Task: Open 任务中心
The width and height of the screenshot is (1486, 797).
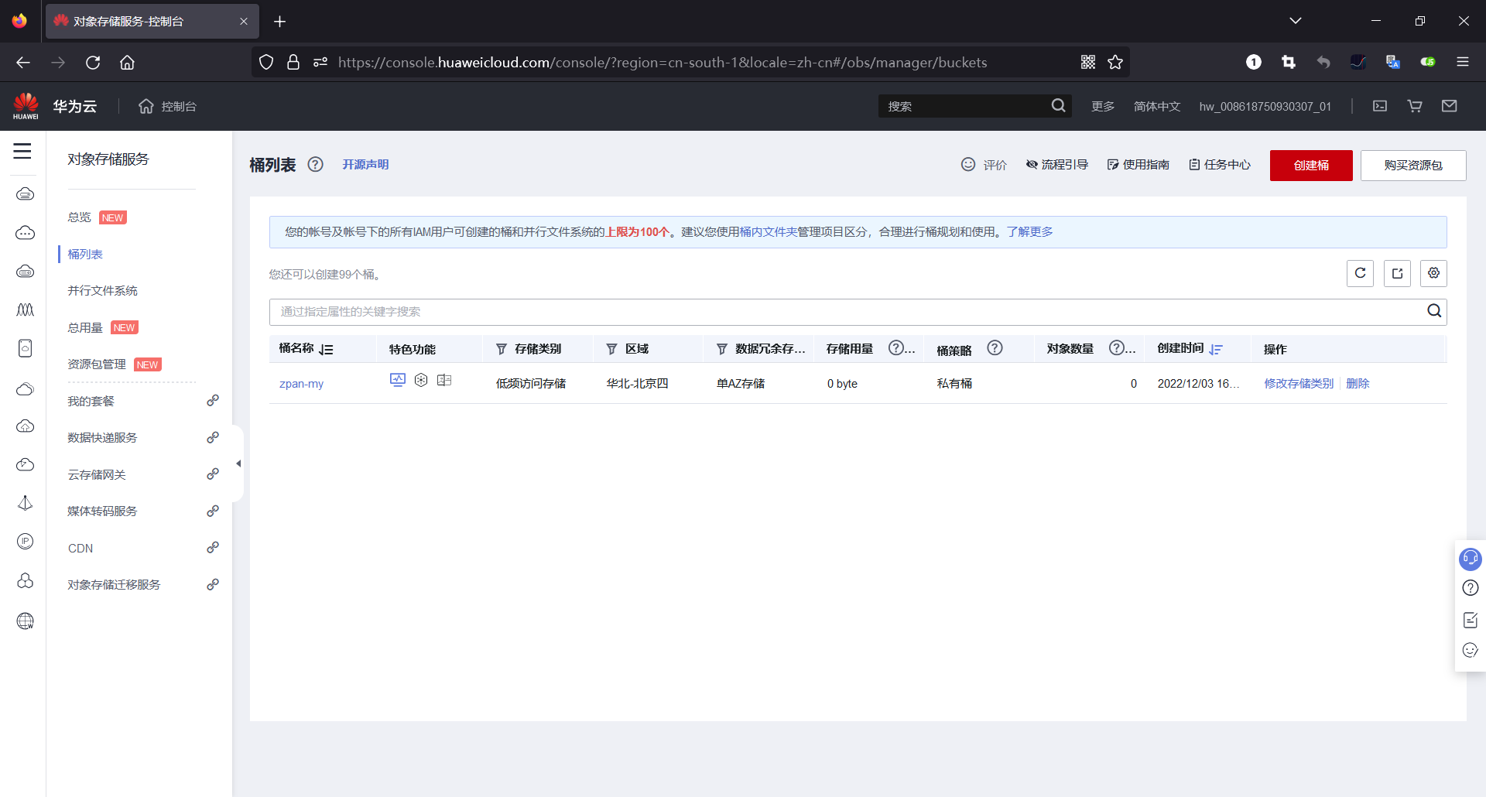Action: coord(1220,164)
